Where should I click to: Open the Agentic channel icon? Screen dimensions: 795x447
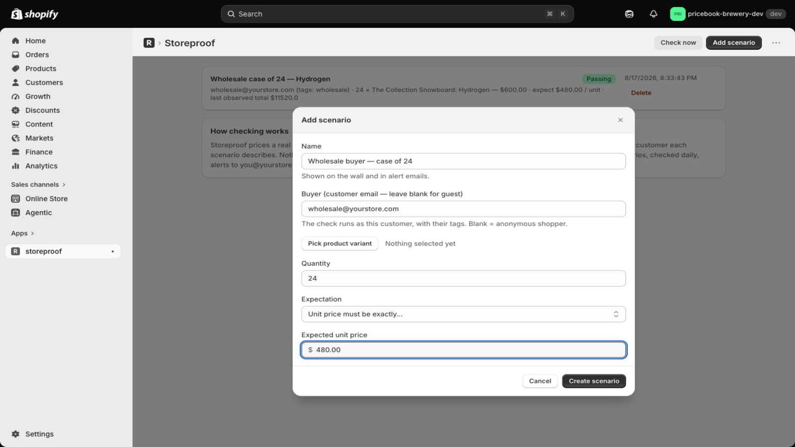(x=15, y=213)
